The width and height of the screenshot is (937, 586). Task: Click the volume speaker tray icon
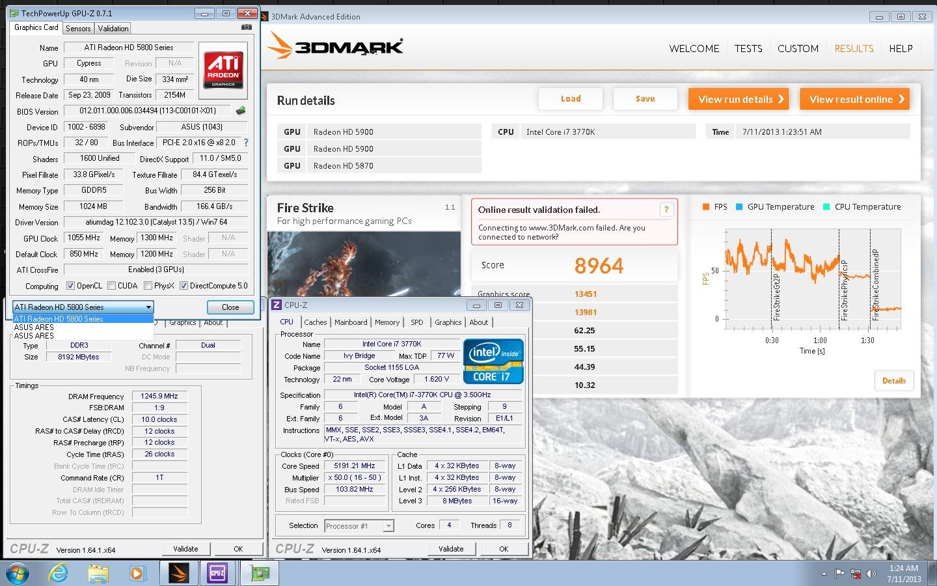pos(871,574)
